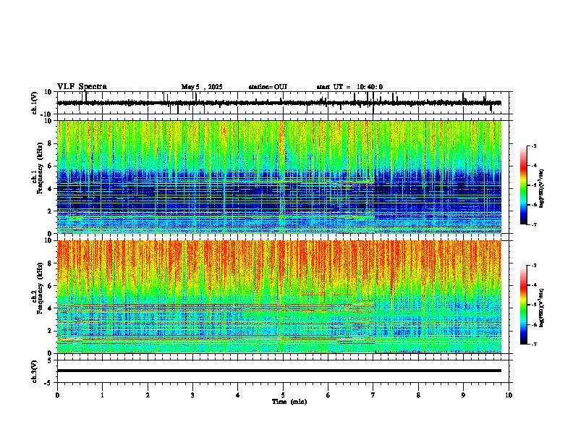Click the "8" kHz tick of ch.2 spectrogram
573x443 pixels.
point(51,263)
